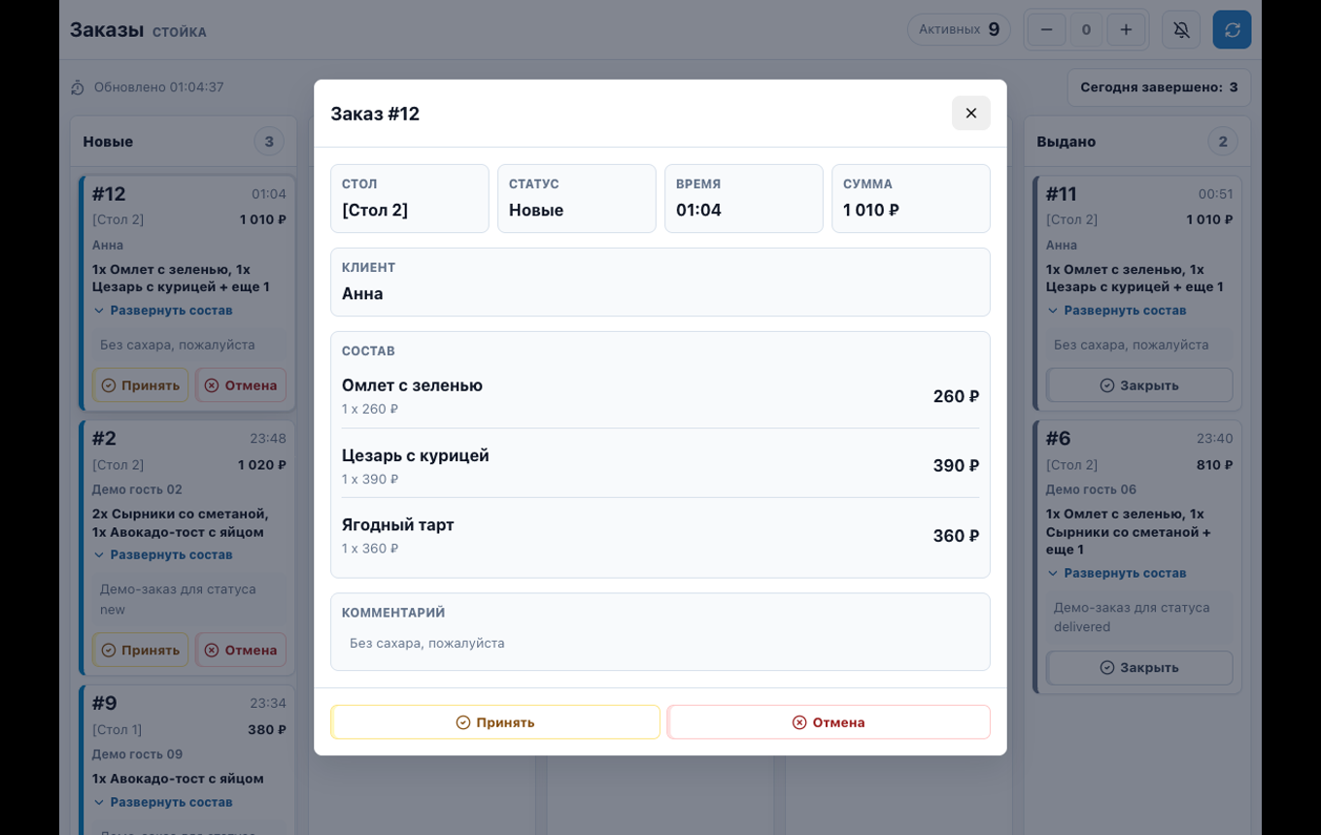
Task: Click the 23:40 time on card #6
Action: click(x=1215, y=439)
